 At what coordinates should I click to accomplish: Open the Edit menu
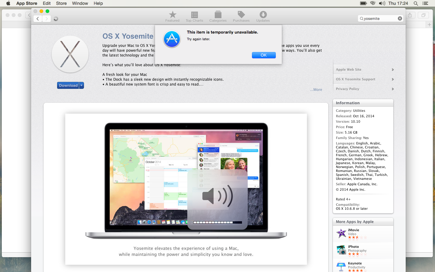click(47, 3)
